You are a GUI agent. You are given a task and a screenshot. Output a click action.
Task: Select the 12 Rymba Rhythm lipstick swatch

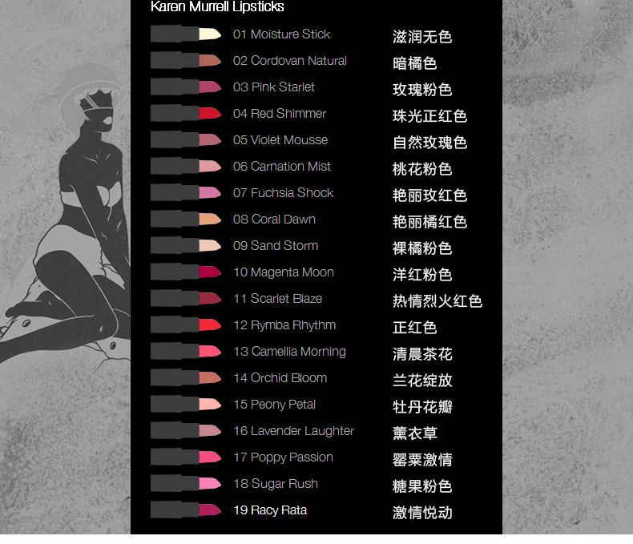click(x=186, y=324)
